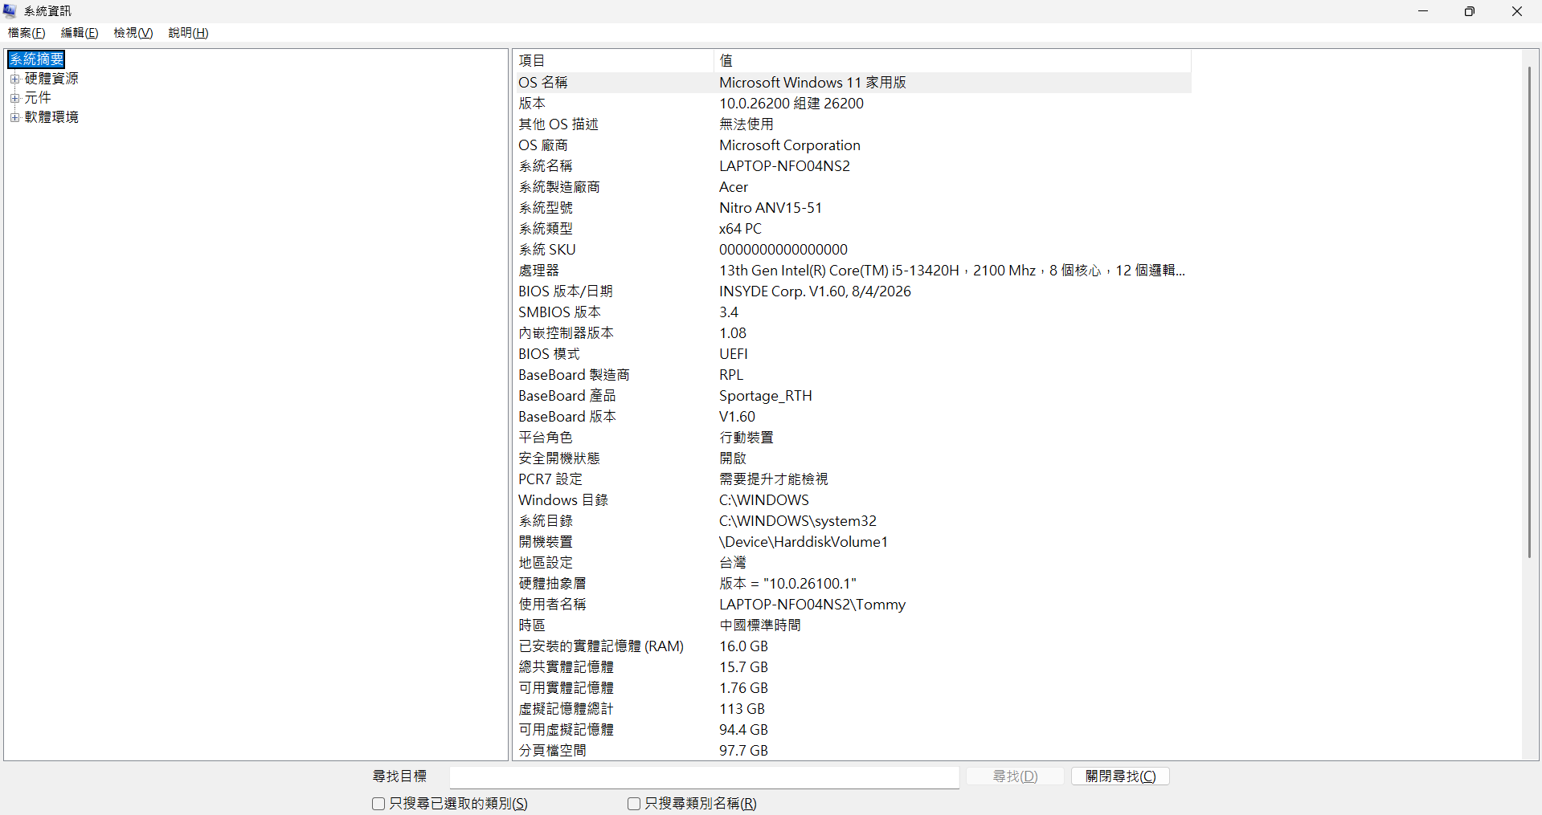
Task: Select the BIOS 模式 row
Action: (x=852, y=354)
